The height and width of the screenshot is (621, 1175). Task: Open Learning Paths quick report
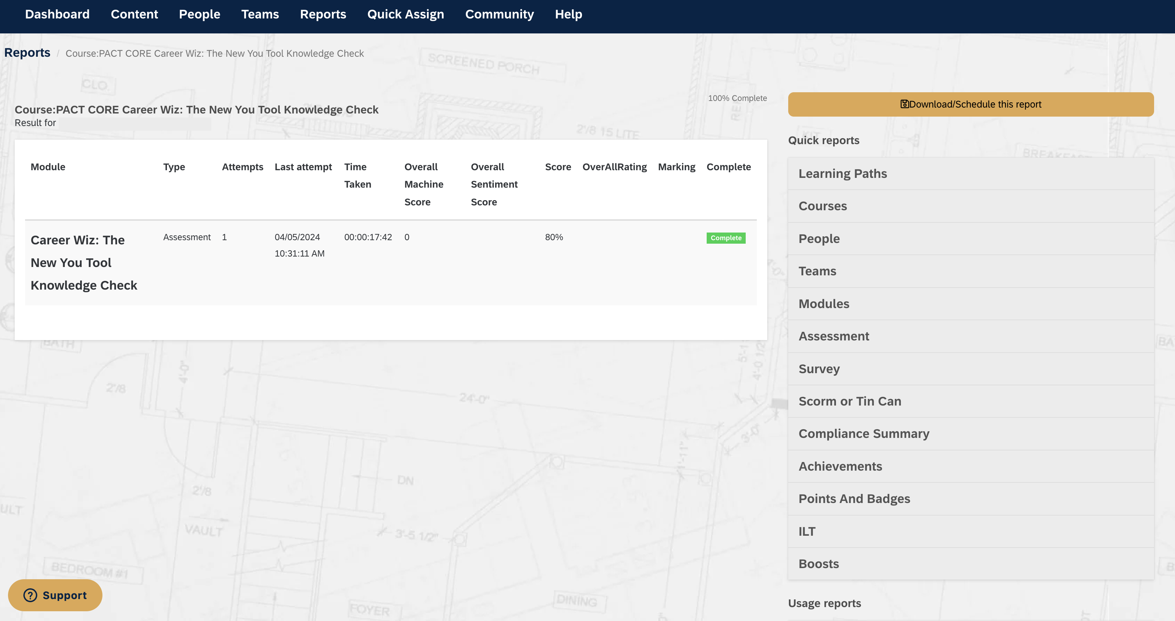coord(842,174)
